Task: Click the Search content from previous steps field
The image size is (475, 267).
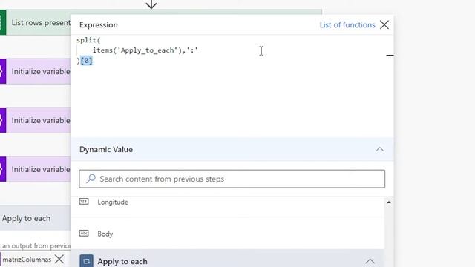Action: 232,179
